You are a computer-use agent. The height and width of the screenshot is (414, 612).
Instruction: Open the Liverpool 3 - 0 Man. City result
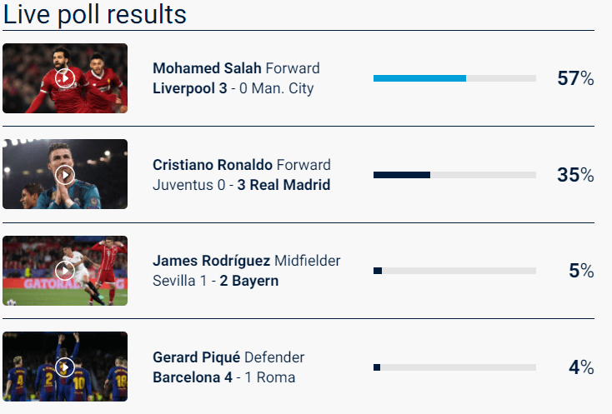pyautogui.click(x=233, y=88)
